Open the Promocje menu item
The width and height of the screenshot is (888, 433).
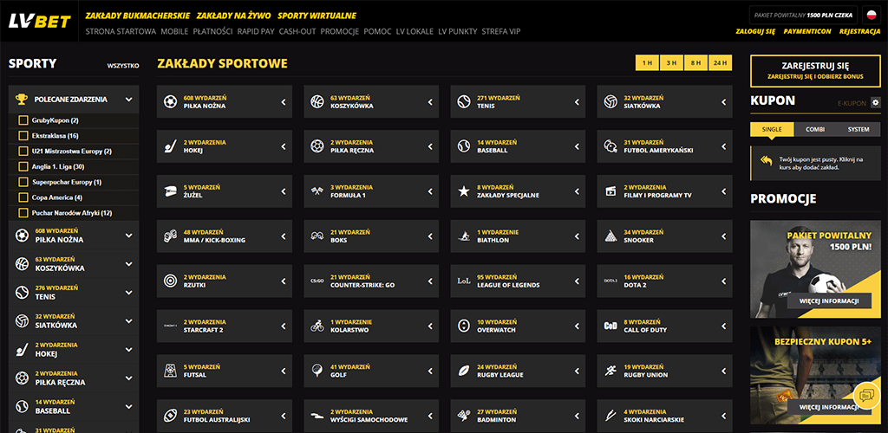pos(340,31)
